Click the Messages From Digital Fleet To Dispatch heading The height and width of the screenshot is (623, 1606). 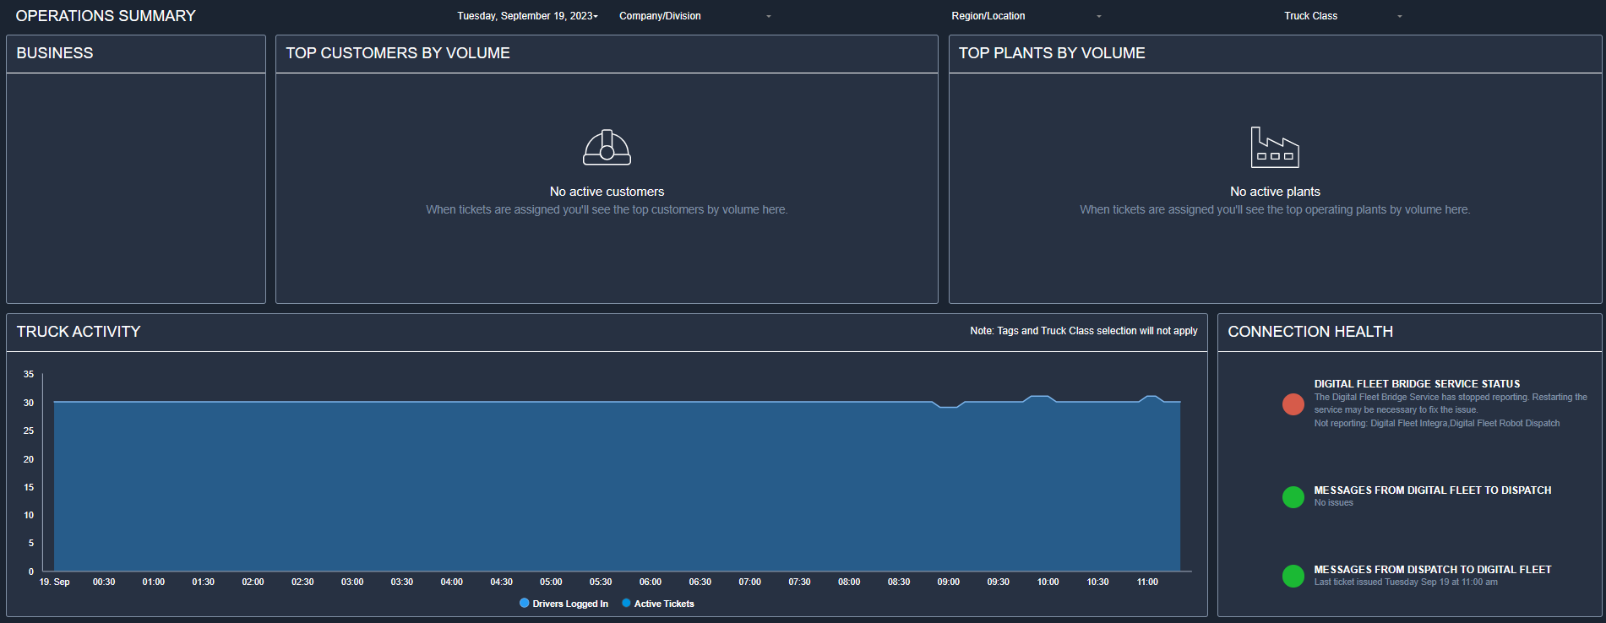[1432, 490]
